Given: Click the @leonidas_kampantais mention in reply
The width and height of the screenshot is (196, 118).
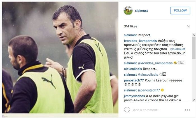Looking at the screenshot, I should pos(155,63).
